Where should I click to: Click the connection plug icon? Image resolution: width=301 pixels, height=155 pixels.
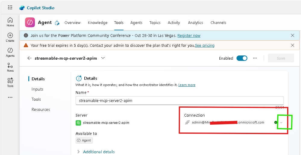click(187, 123)
